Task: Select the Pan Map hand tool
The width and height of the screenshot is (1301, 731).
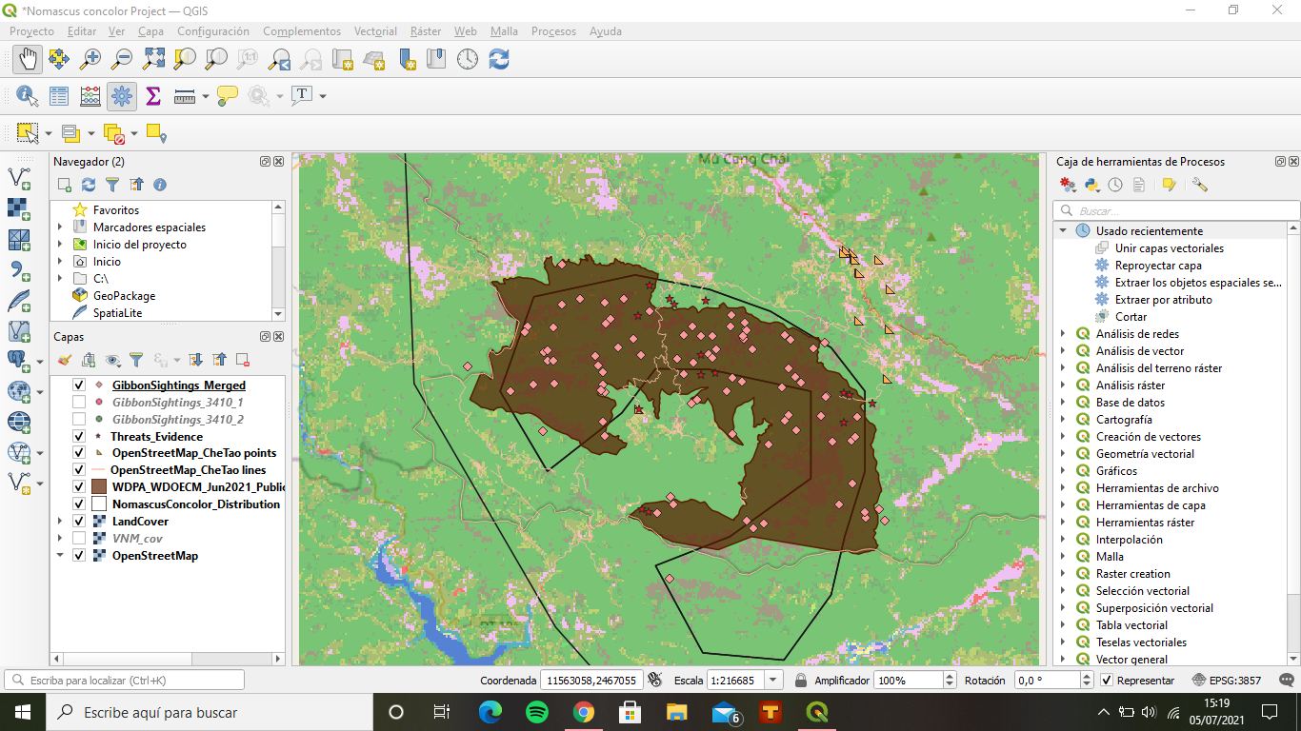Action: 28,59
